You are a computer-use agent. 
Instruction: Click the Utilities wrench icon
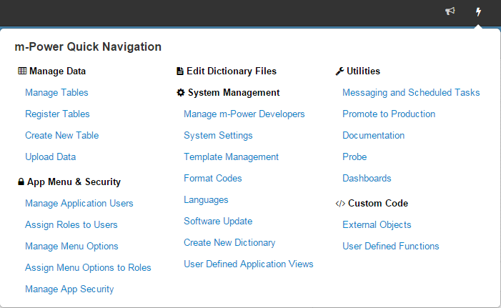pos(339,71)
